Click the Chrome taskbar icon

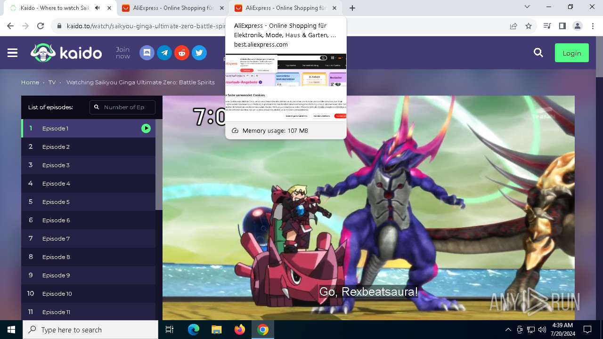(263, 330)
